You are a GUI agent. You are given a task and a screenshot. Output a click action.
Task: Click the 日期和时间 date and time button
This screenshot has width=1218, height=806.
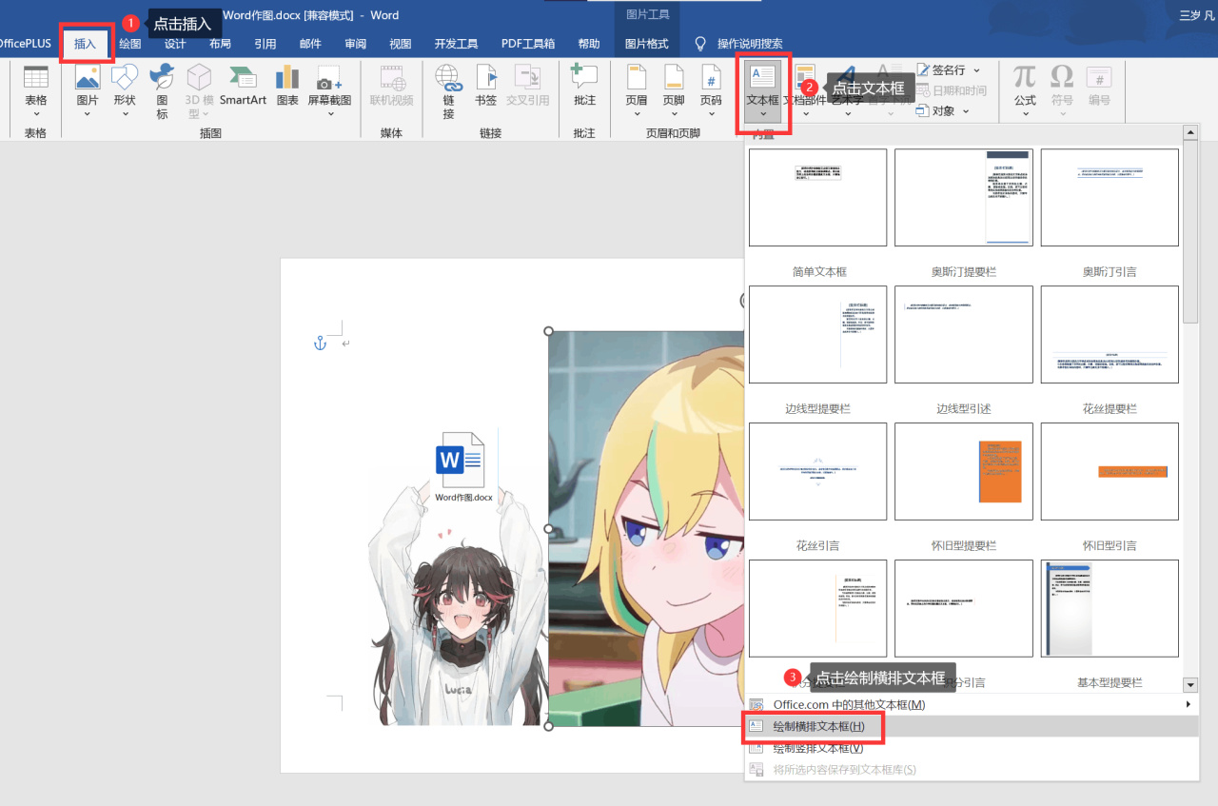coord(952,90)
